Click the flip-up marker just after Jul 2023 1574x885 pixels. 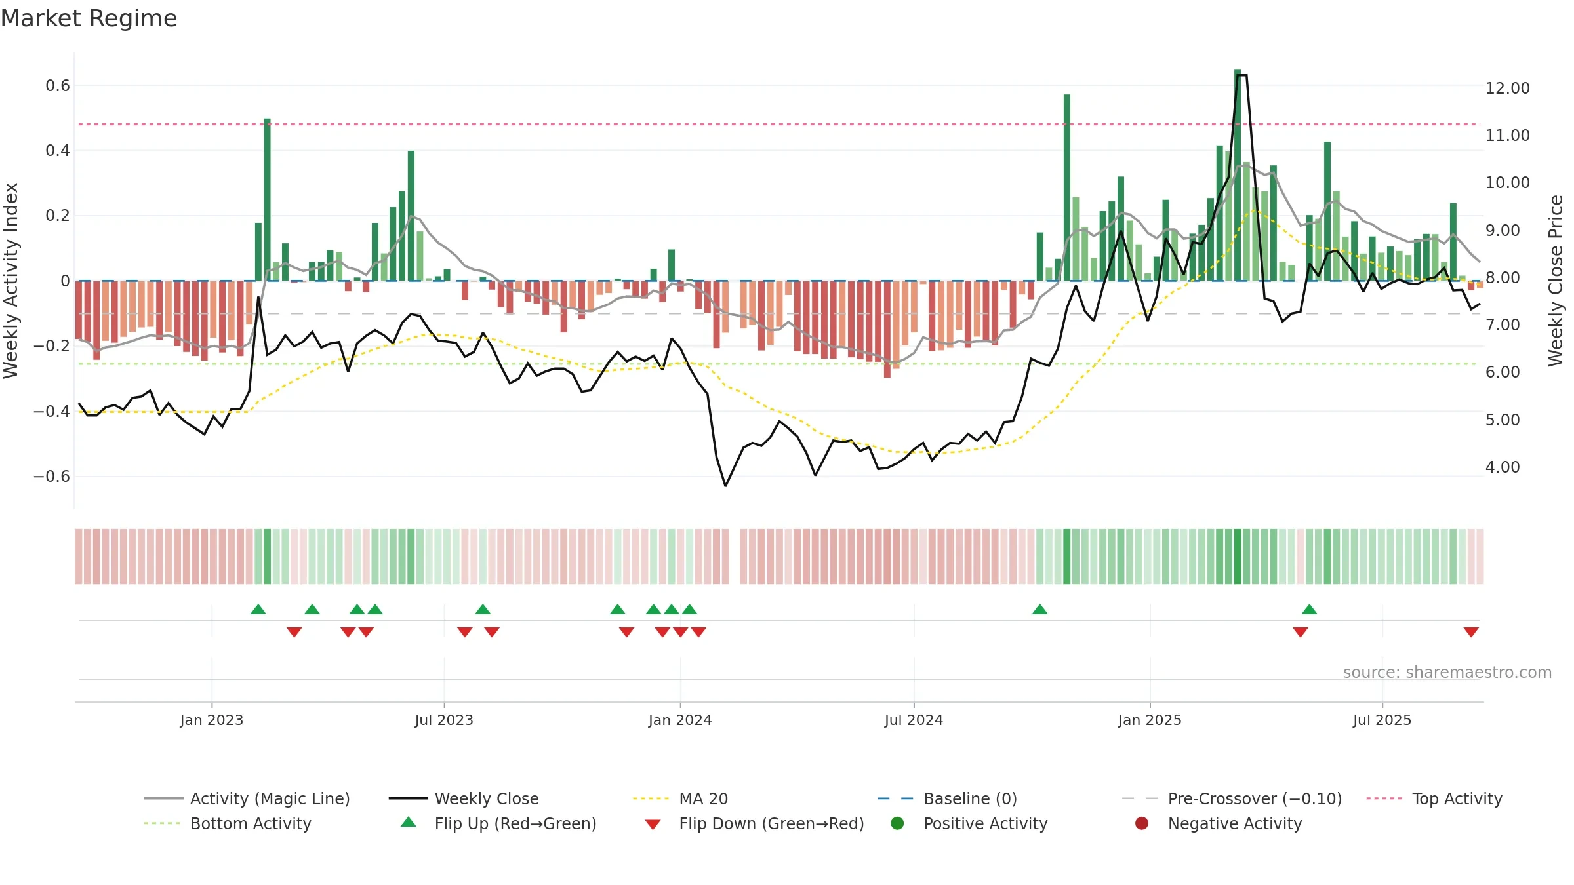coord(483,609)
